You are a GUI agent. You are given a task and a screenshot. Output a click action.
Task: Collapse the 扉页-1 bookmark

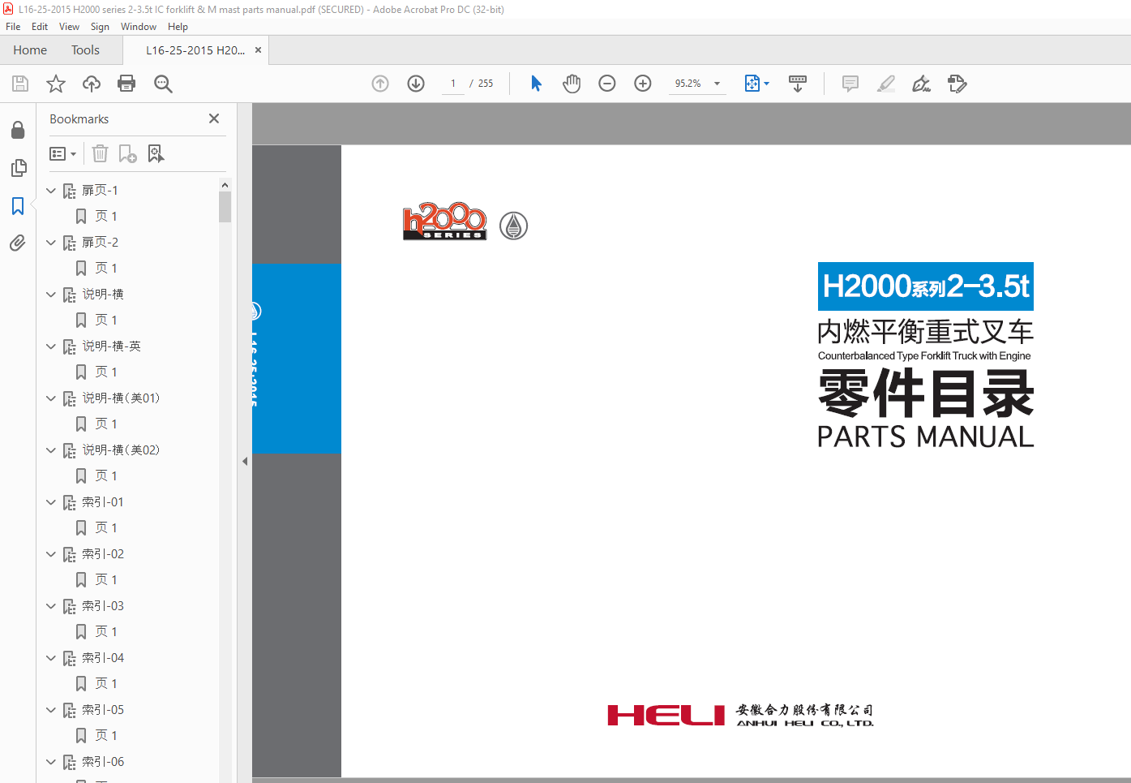pos(51,191)
